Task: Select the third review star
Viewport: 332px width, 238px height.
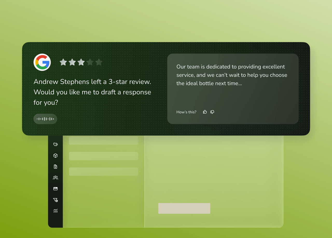Action: click(81, 62)
